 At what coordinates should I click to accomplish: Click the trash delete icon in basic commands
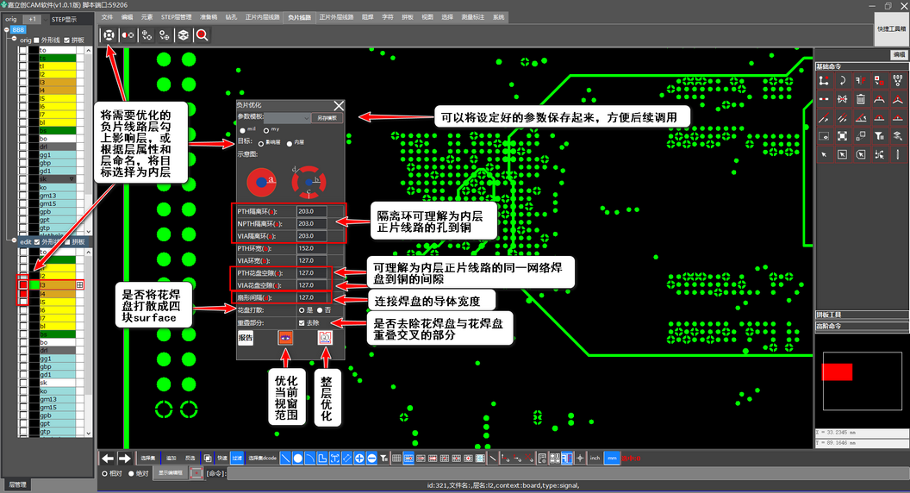click(x=861, y=99)
